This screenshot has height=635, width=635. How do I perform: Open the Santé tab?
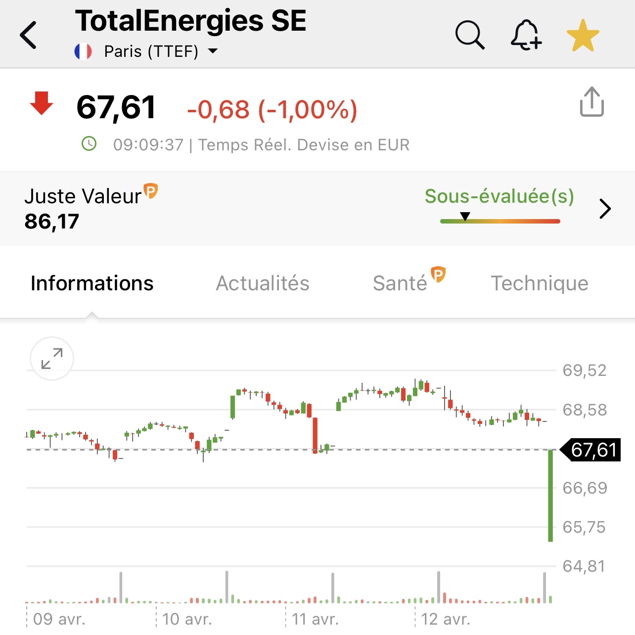400,283
